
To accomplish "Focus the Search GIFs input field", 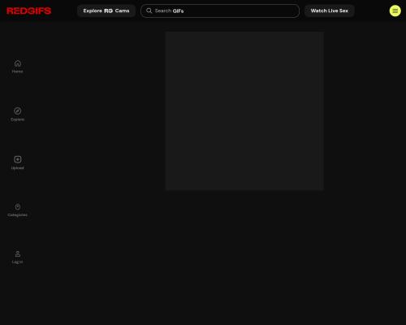I will tap(220, 11).
